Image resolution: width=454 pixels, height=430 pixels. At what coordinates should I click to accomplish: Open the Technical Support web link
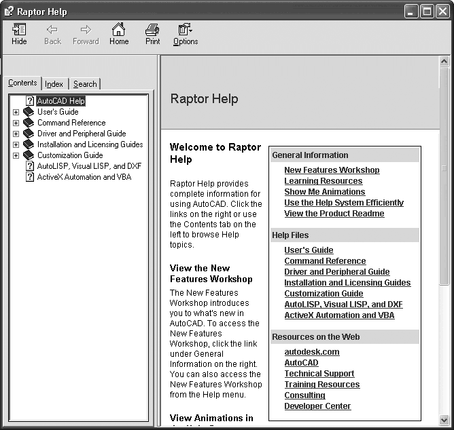(319, 374)
